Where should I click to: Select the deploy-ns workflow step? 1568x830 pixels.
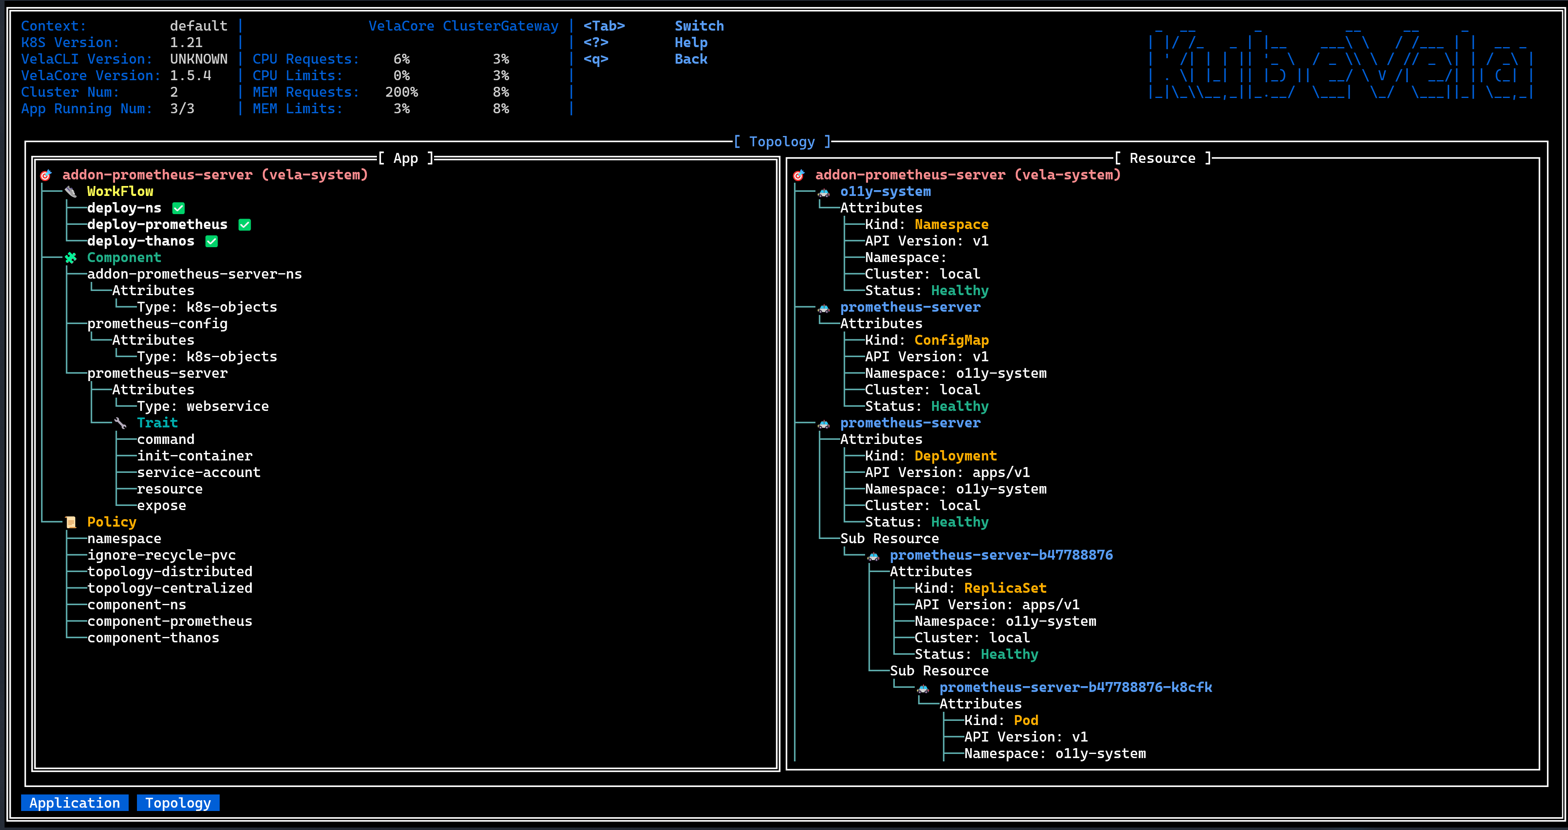pos(124,208)
